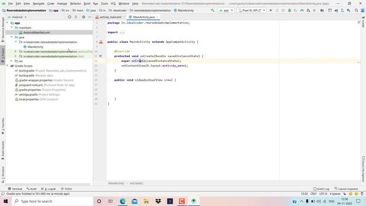Image resolution: width=366 pixels, height=206 pixels.
Task: Click the related XML file gutter icon beside MainActivity class
Action: coord(101,42)
